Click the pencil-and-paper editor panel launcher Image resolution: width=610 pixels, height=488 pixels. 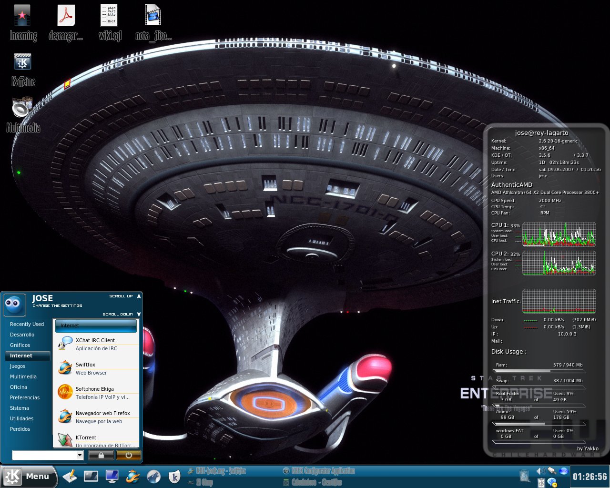click(70, 476)
